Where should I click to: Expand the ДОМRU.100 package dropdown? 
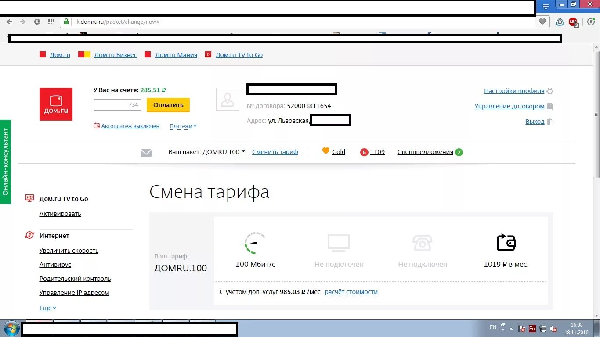[x=224, y=152]
